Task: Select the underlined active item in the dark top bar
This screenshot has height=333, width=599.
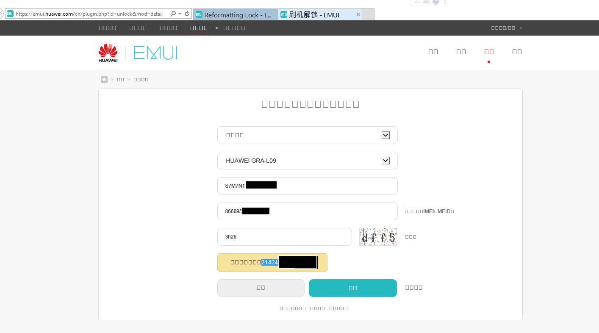Action: pos(199,28)
